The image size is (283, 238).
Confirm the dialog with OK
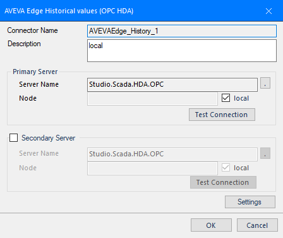click(x=211, y=225)
